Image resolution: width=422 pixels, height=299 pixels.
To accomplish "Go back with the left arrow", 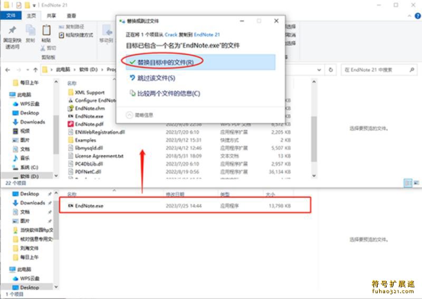I will coord(7,70).
